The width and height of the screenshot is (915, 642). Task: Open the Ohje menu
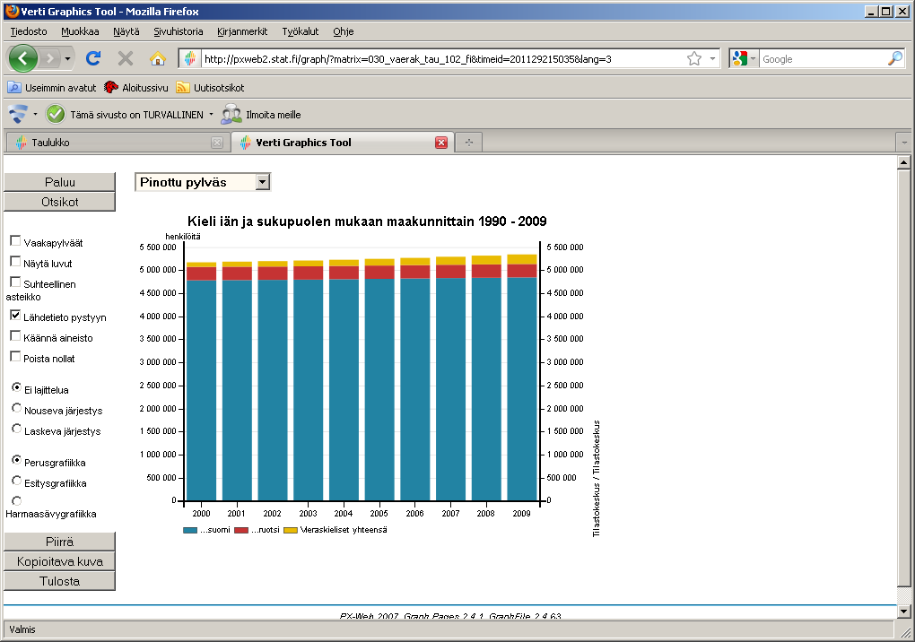pos(343,31)
